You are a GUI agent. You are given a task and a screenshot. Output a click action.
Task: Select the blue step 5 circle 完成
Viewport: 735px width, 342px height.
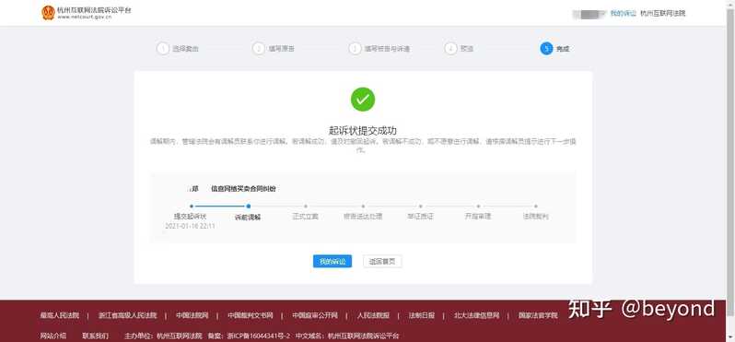click(x=546, y=48)
